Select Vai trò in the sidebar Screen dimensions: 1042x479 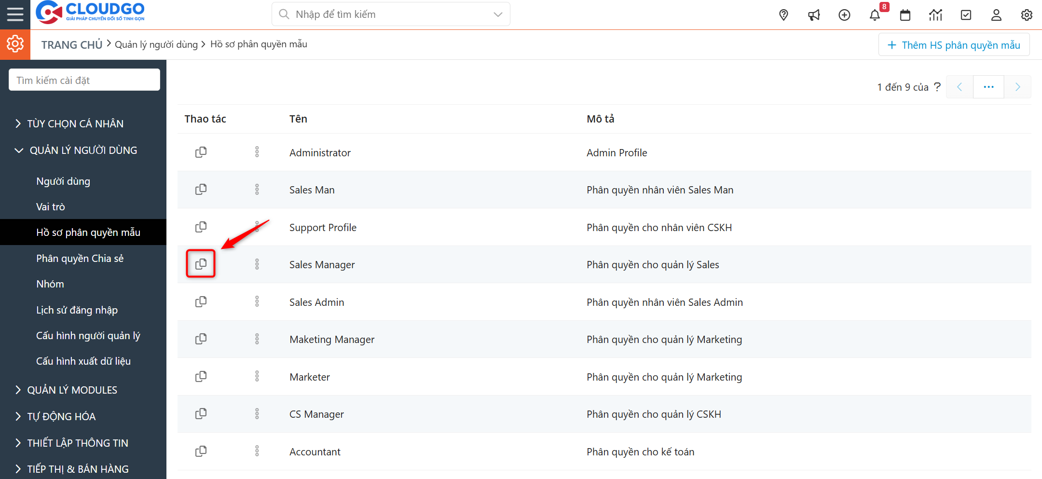point(51,206)
